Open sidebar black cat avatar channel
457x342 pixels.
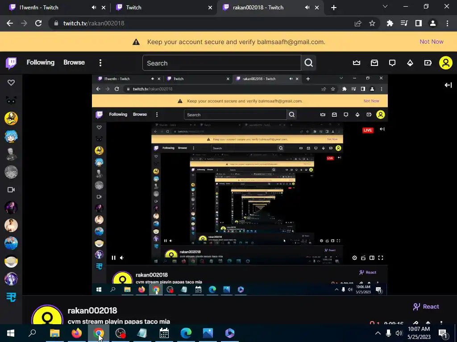(11, 101)
